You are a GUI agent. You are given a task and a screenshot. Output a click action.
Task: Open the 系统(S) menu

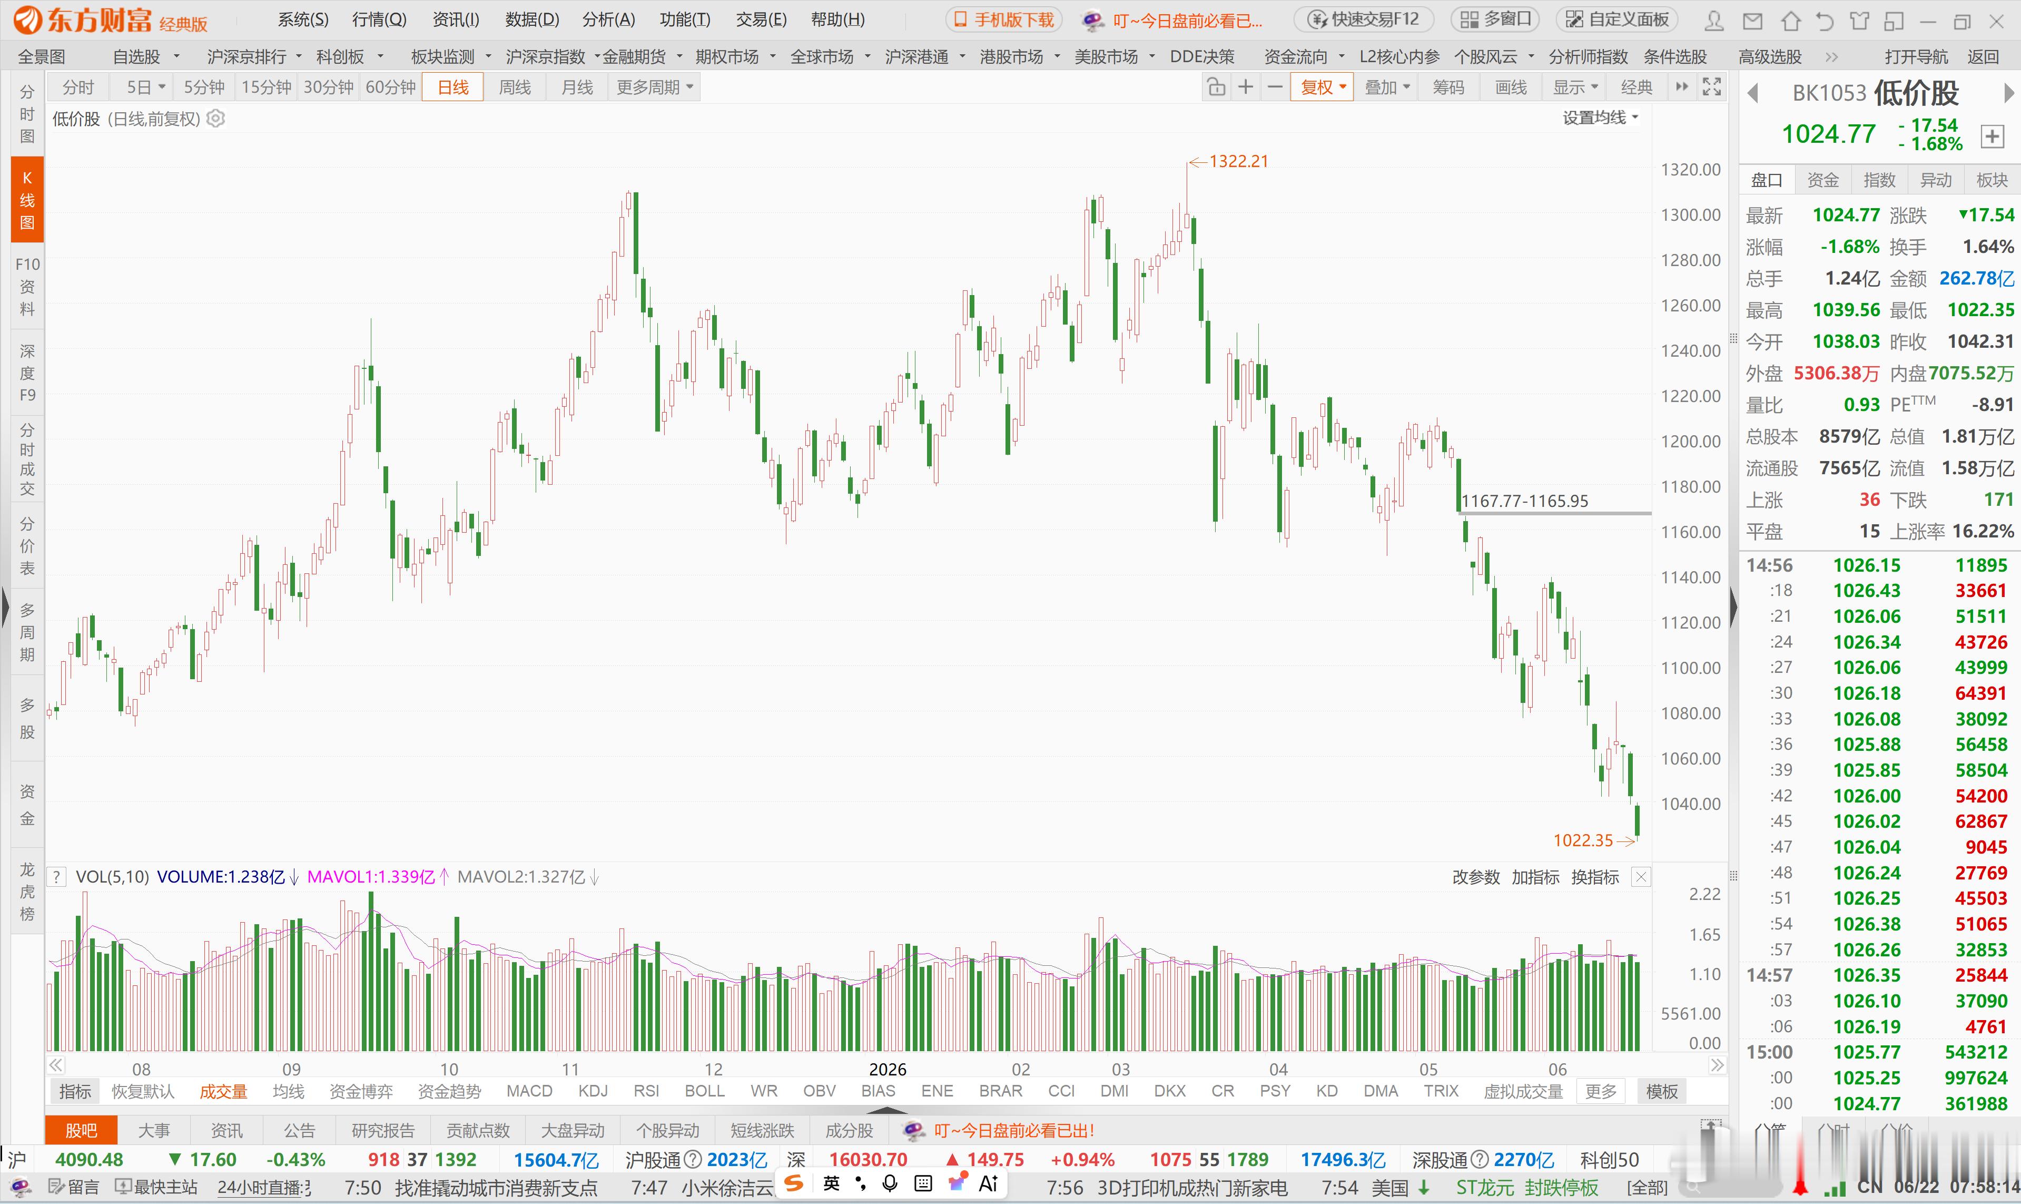tap(303, 19)
